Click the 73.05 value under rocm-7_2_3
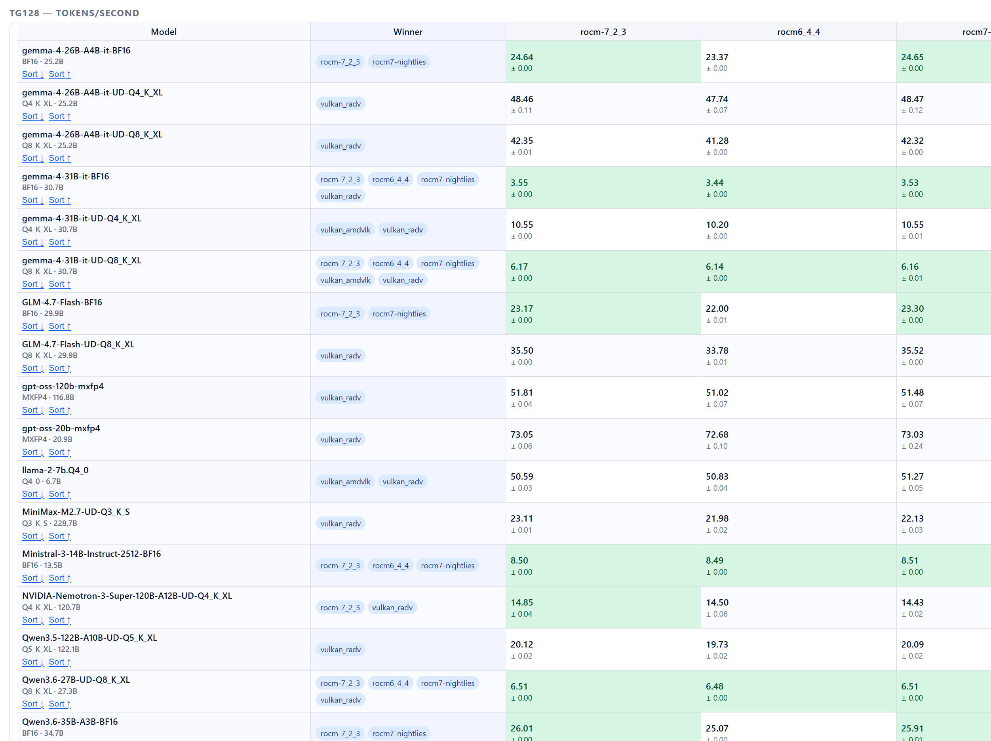The height and width of the screenshot is (741, 991). (522, 435)
